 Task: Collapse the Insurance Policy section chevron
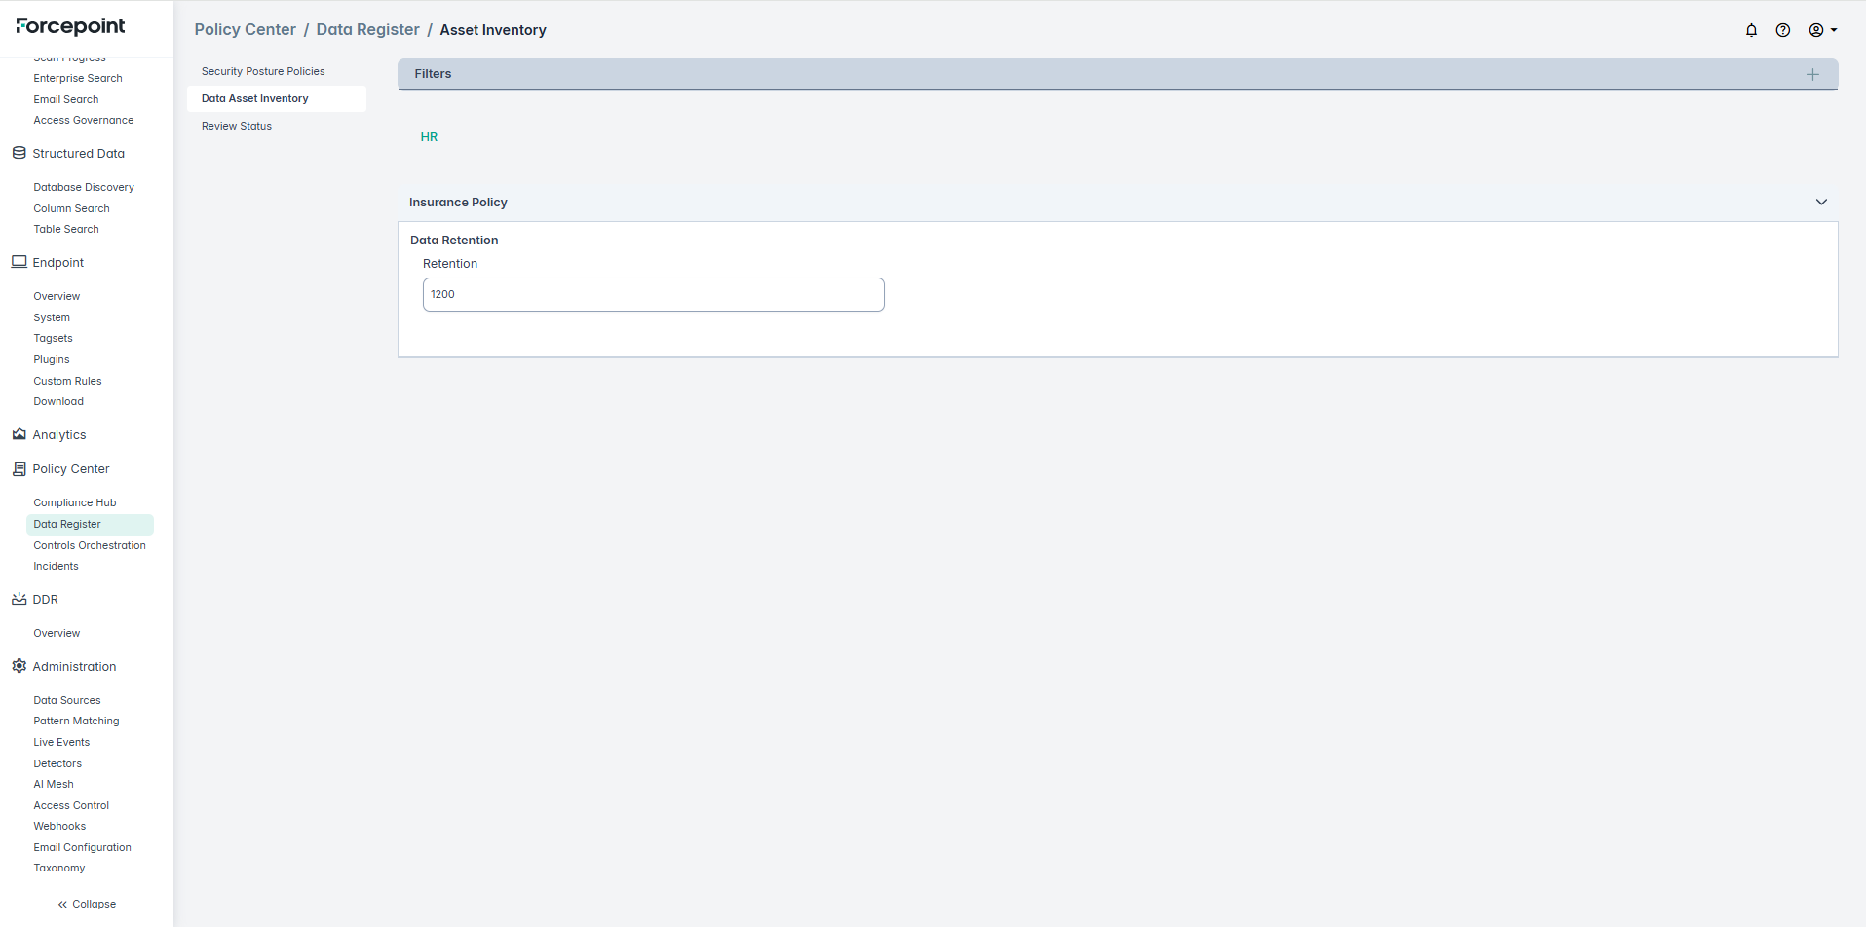[1820, 202]
